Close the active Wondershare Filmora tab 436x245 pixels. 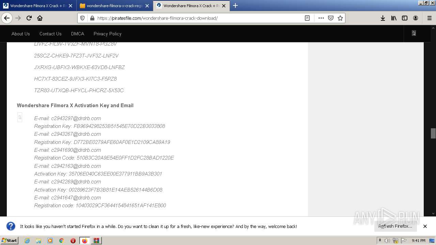point(224,6)
